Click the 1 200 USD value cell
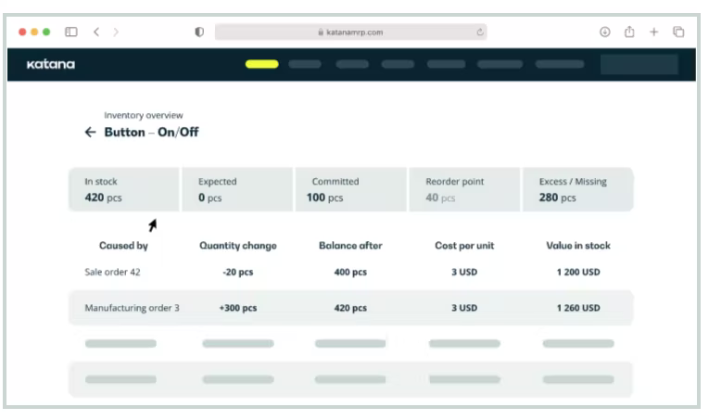709x420 pixels. tap(578, 272)
